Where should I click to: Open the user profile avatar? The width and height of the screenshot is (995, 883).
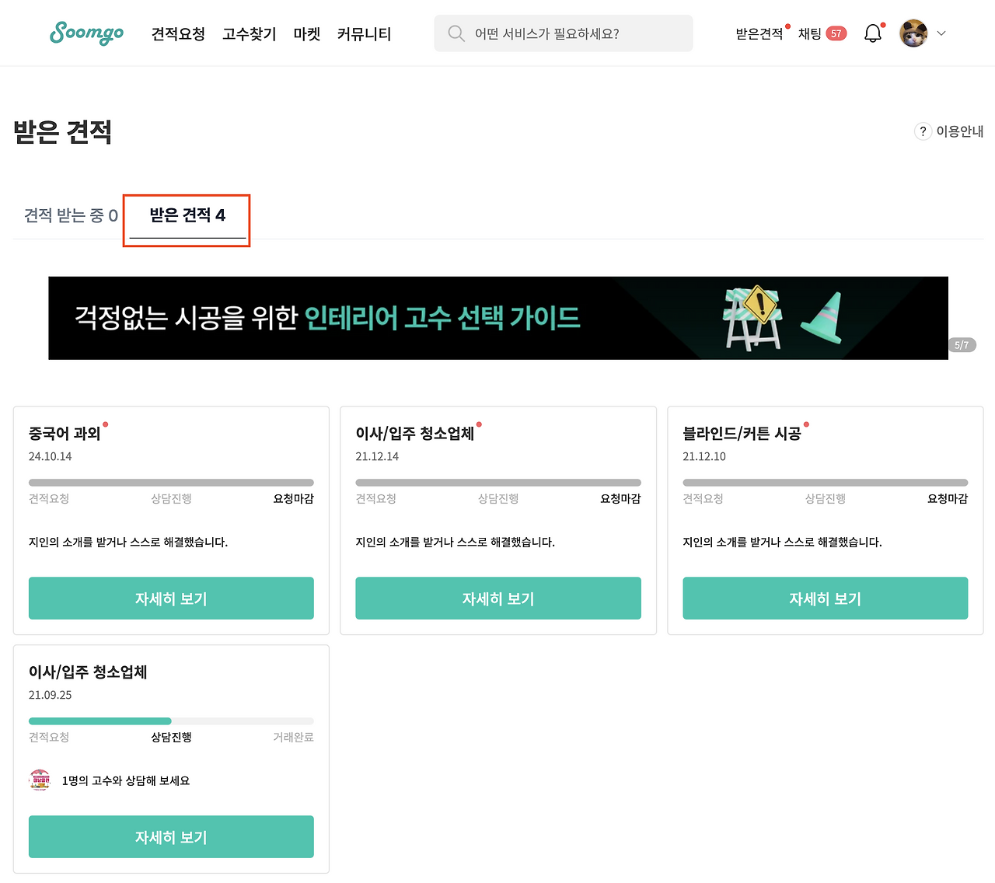tap(913, 33)
